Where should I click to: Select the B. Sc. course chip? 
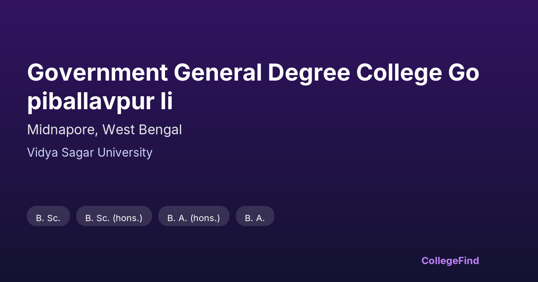48,218
